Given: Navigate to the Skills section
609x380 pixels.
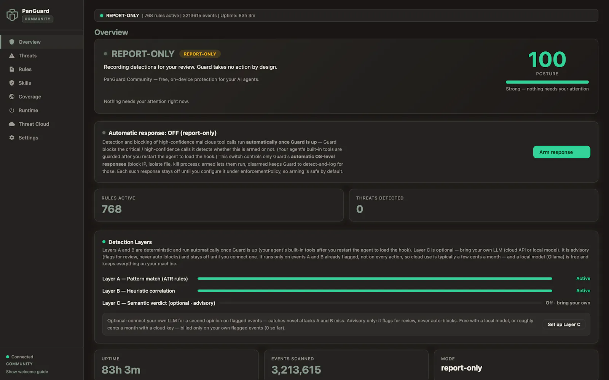Looking at the screenshot, I should (42, 83).
